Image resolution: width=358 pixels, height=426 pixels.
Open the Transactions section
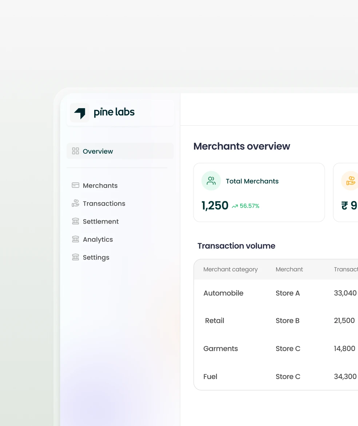click(x=104, y=204)
